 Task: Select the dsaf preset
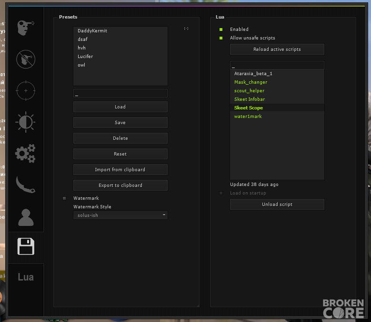tap(120, 39)
